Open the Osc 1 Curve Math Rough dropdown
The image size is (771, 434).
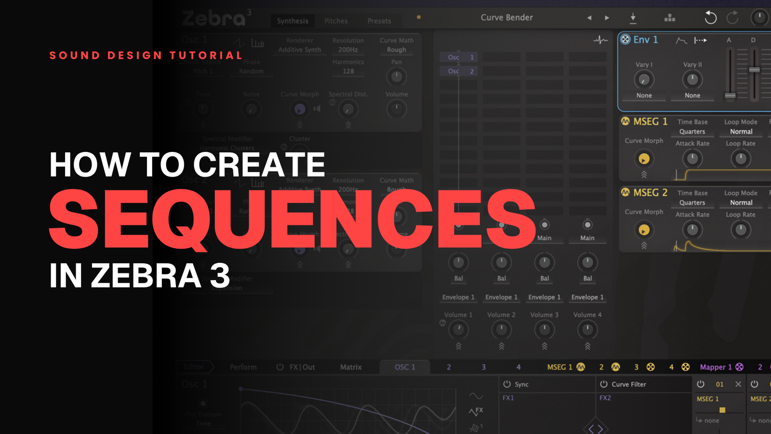click(x=397, y=50)
